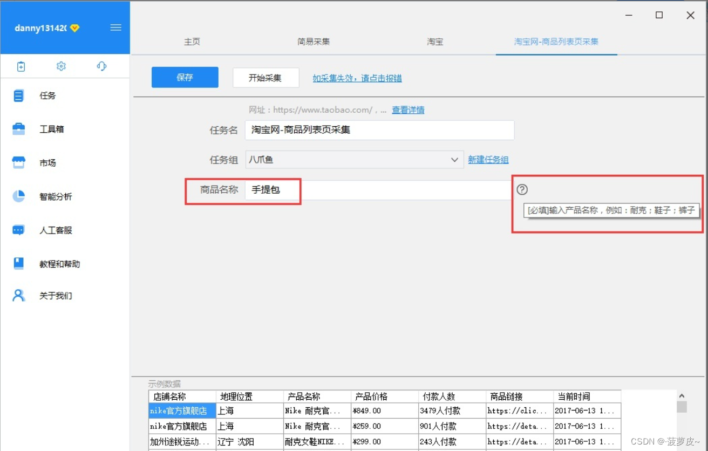Click the sample data vertical scrollbar thumb
The height and width of the screenshot is (451, 708).
pos(682,407)
